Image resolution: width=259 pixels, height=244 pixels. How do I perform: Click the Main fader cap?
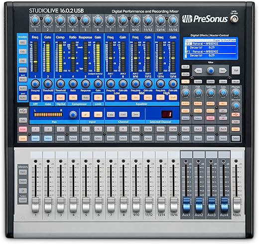pos(237,204)
